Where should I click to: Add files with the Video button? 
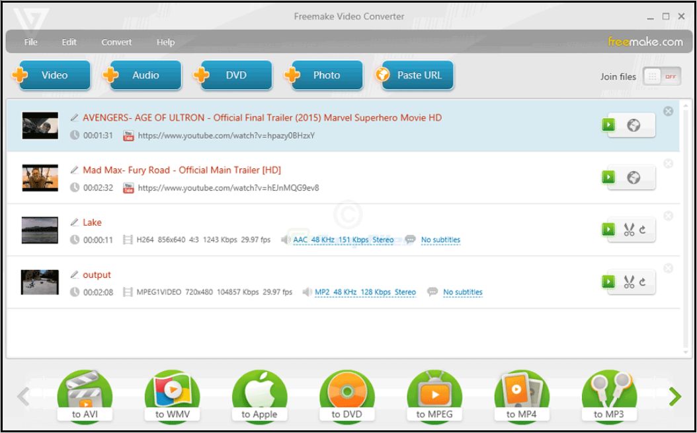point(53,75)
